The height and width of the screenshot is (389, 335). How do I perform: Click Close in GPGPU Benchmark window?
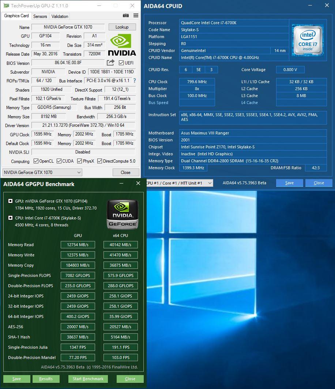point(130,379)
